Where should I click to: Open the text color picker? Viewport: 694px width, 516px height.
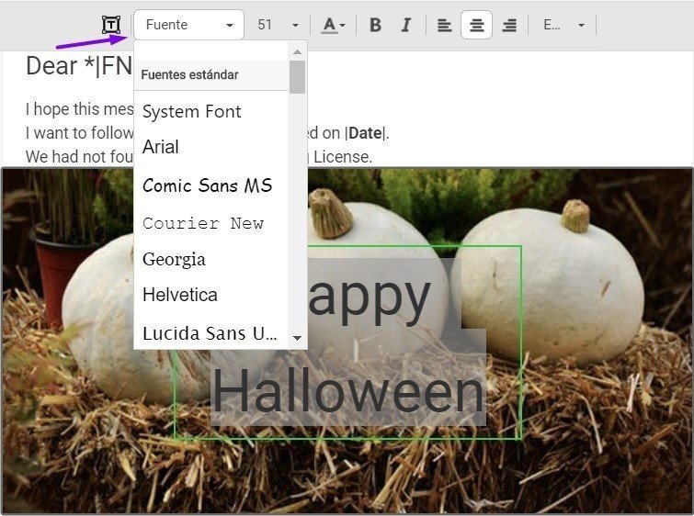click(x=333, y=25)
